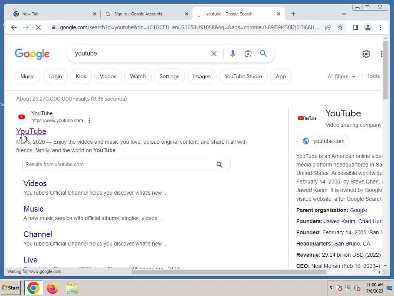Viewport: 394px width, 296px height.
Task: Open the Tools menu
Action: tap(373, 76)
